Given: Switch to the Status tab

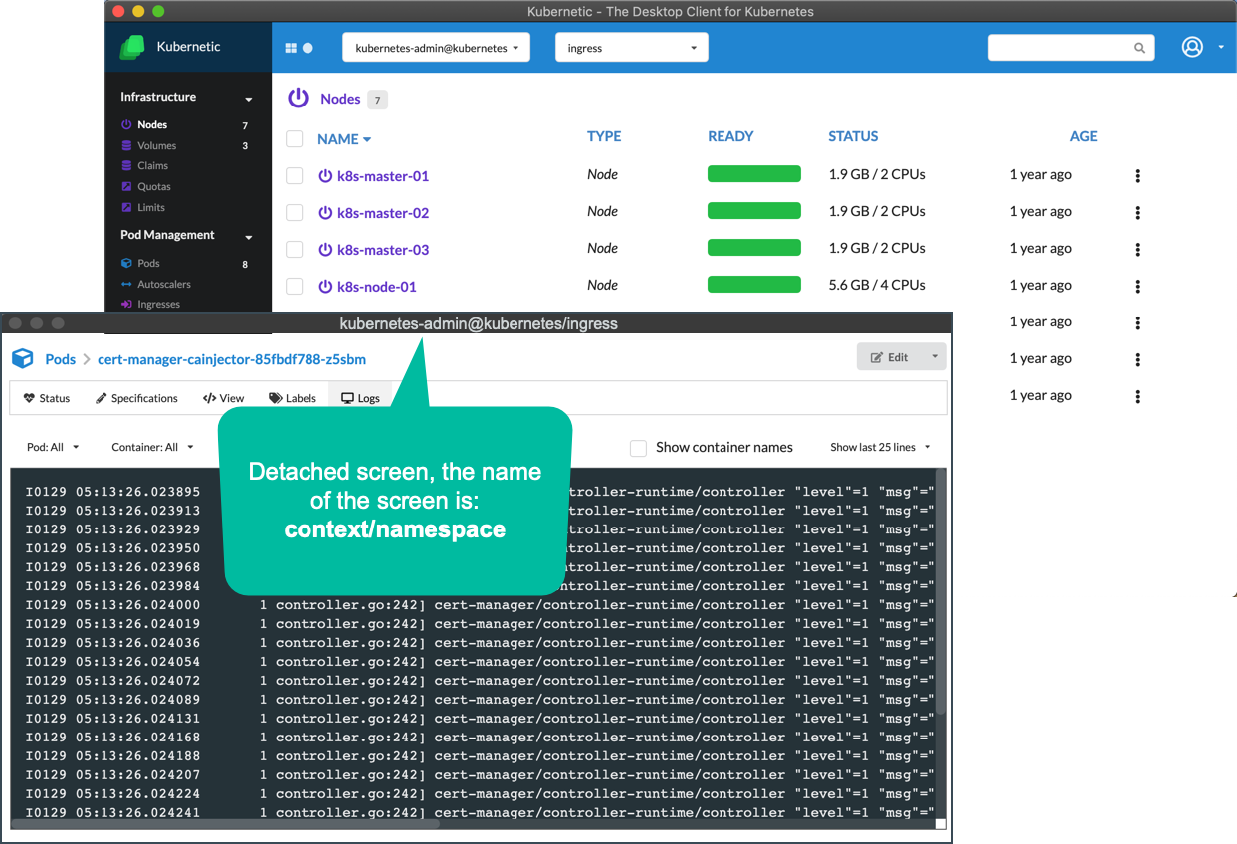Looking at the screenshot, I should click(47, 398).
